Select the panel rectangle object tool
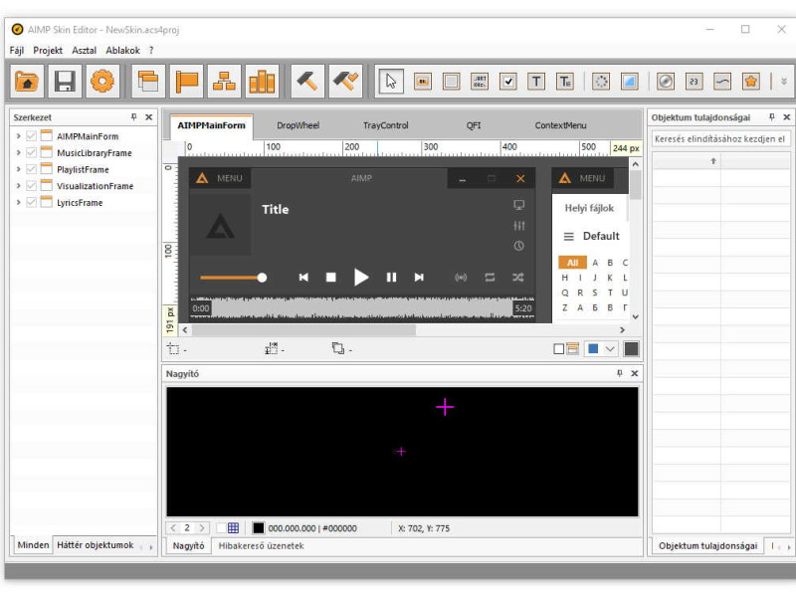This screenshot has height=597, width=796. [452, 82]
